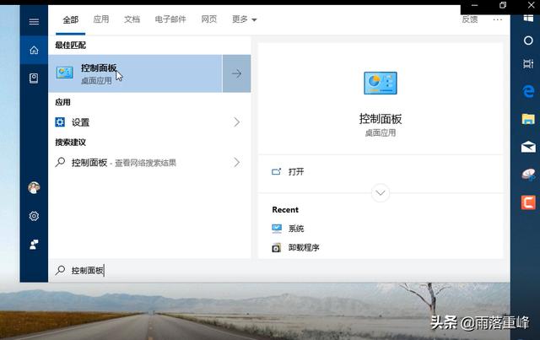Click 反馈 feedback link
Viewport: 540px width, 340px height.
(470, 19)
